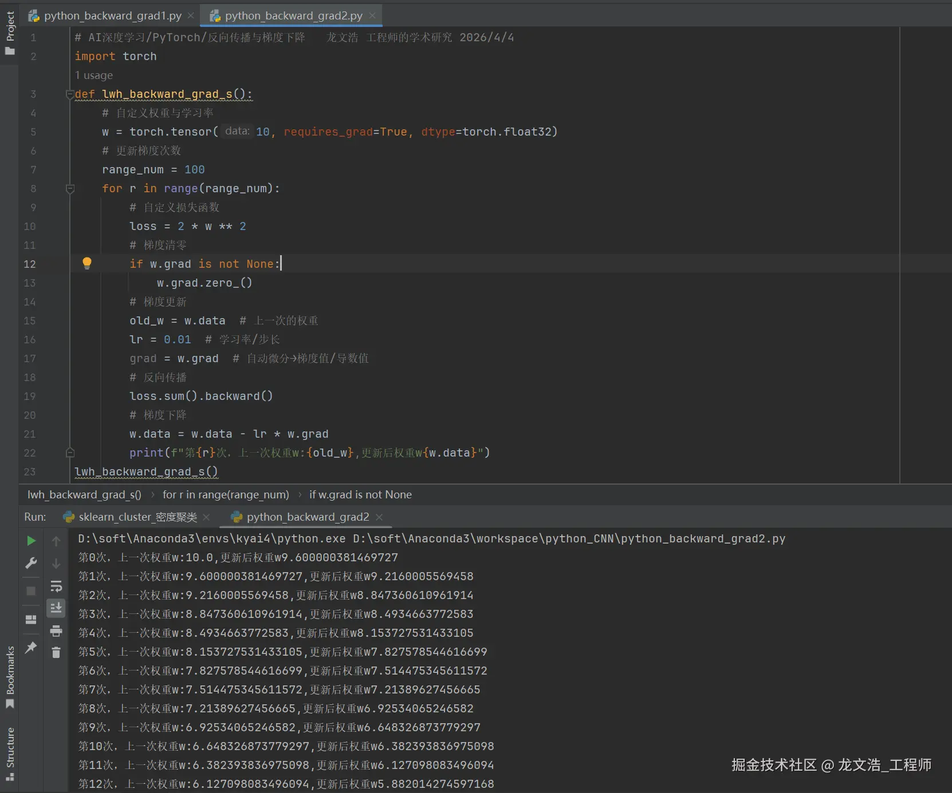The height and width of the screenshot is (793, 952).
Task: Open the sklearn_cluster_密度聚类 run tab
Action: (137, 517)
